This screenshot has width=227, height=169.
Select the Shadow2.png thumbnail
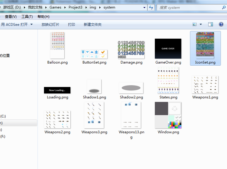pyautogui.click(x=131, y=88)
